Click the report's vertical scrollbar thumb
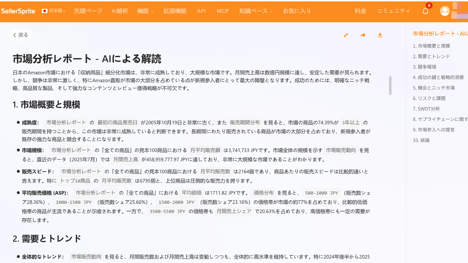Screen dimensions: 468x263 390,85
